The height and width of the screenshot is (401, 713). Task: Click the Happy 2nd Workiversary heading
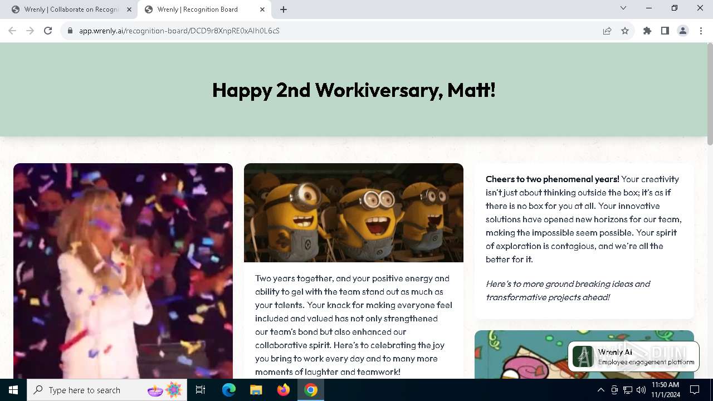coord(354,90)
